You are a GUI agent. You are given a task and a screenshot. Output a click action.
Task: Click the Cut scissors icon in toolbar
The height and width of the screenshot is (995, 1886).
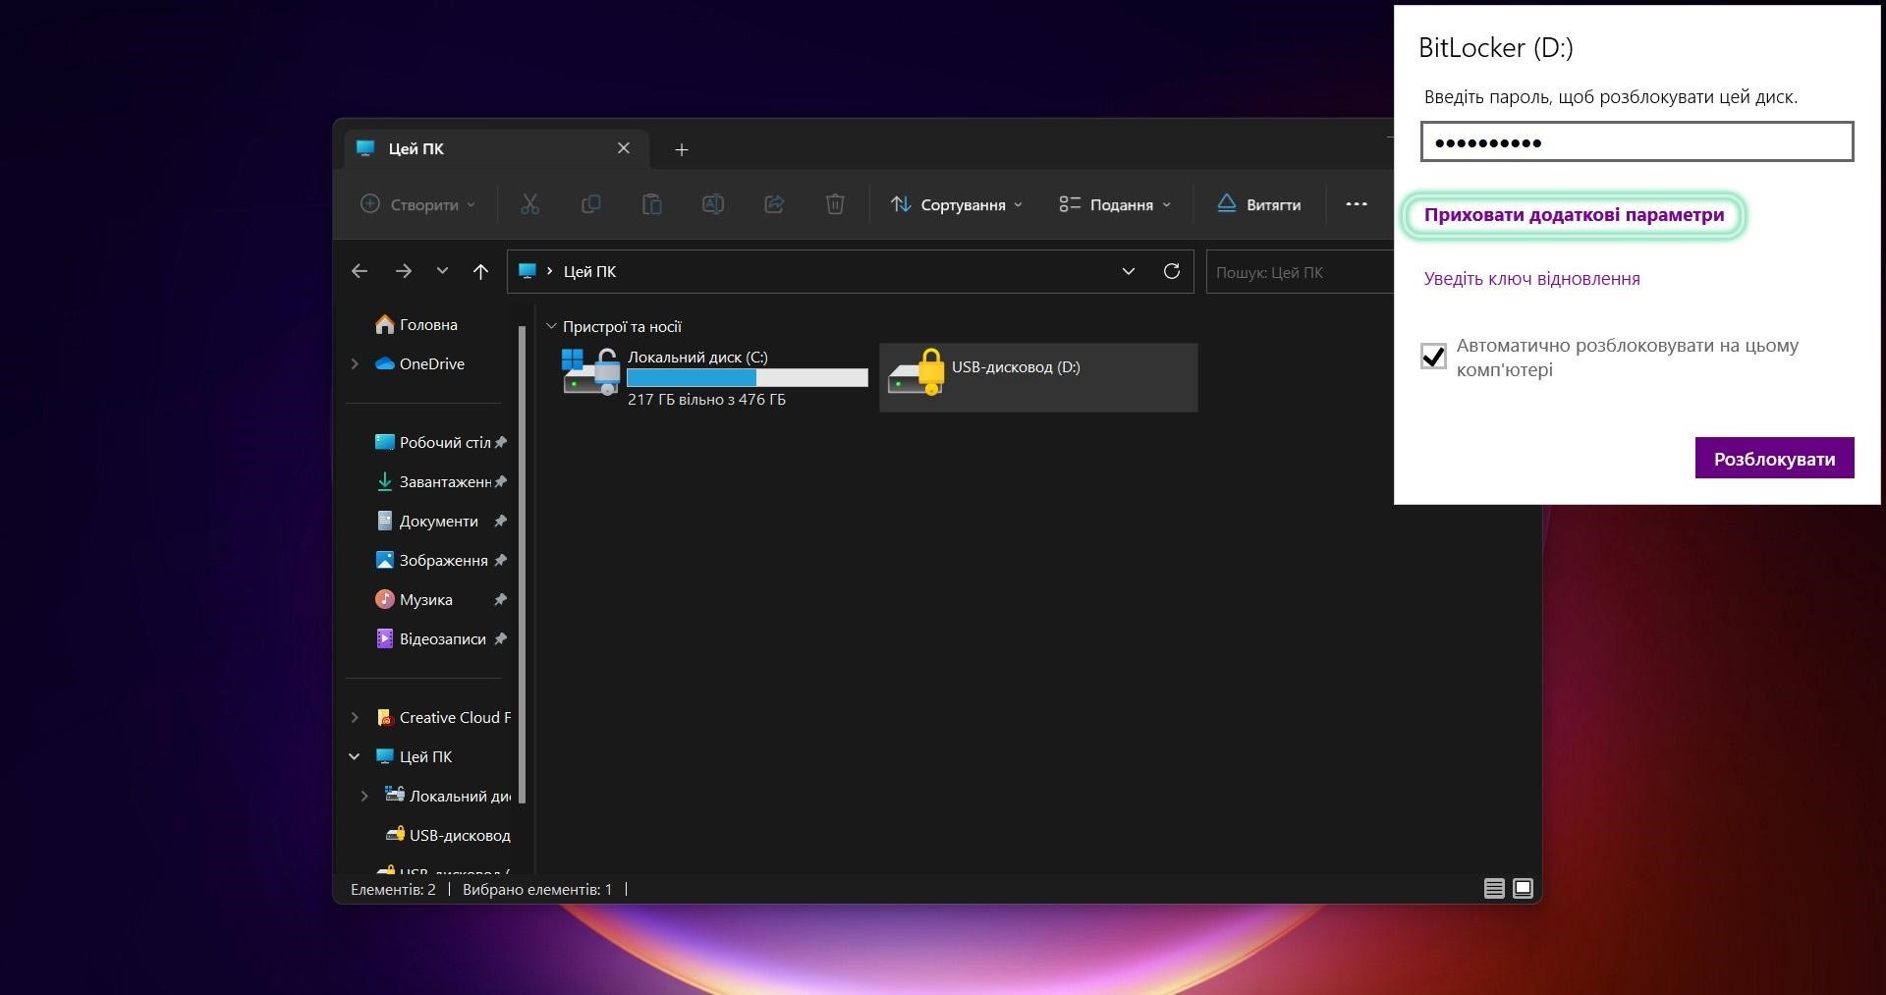[x=529, y=204]
